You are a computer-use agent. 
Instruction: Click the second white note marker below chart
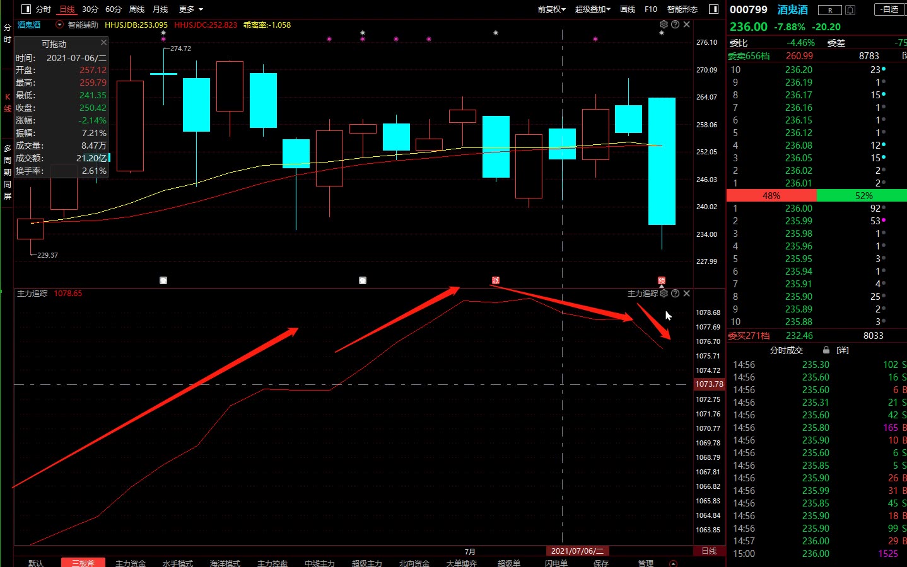[x=363, y=280]
